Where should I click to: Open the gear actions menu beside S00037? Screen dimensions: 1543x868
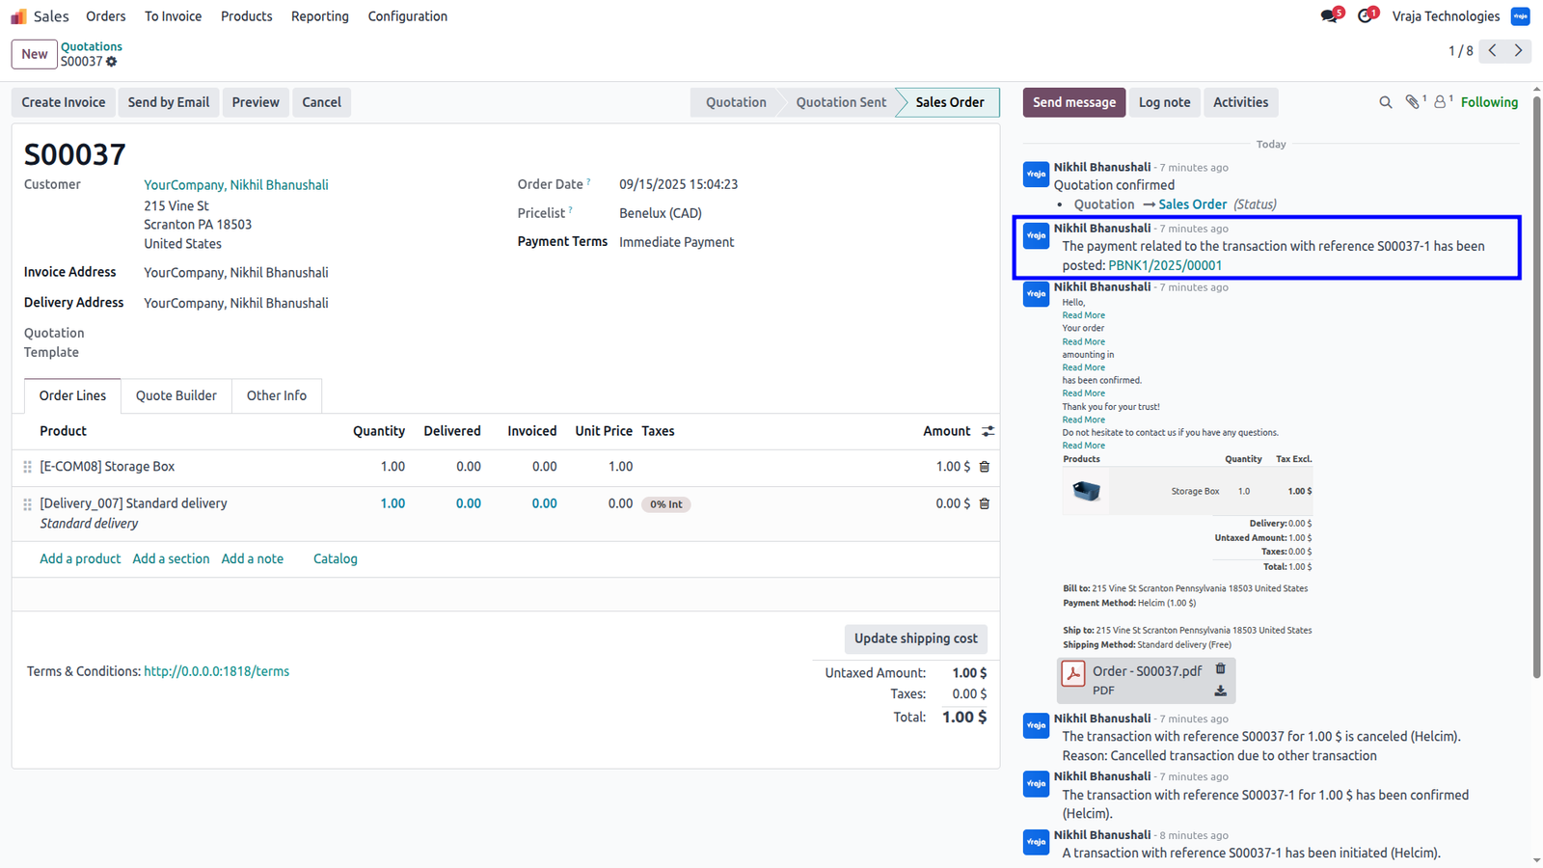coord(112,62)
